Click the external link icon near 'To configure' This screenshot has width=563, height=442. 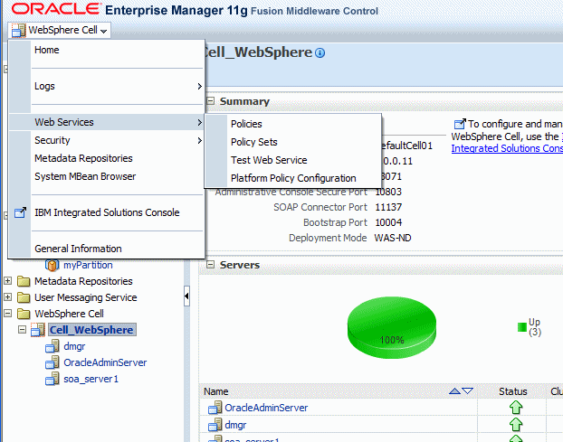point(460,124)
